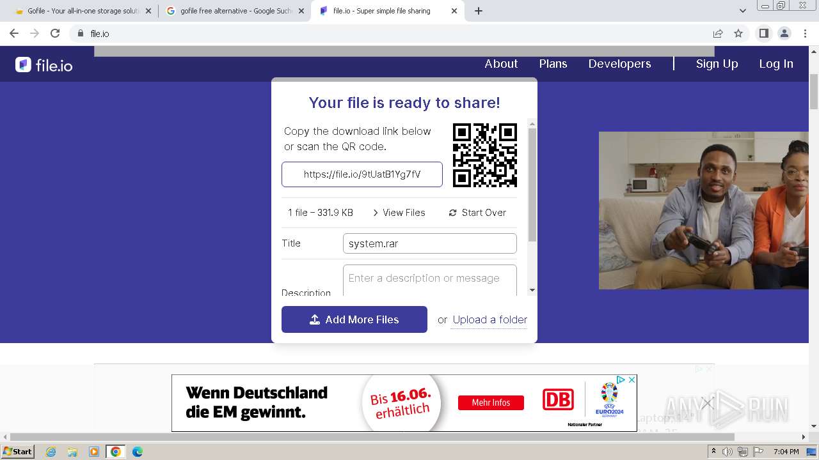This screenshot has width=819, height=460.
Task: Click the Title field containing system.rar
Action: click(x=430, y=243)
